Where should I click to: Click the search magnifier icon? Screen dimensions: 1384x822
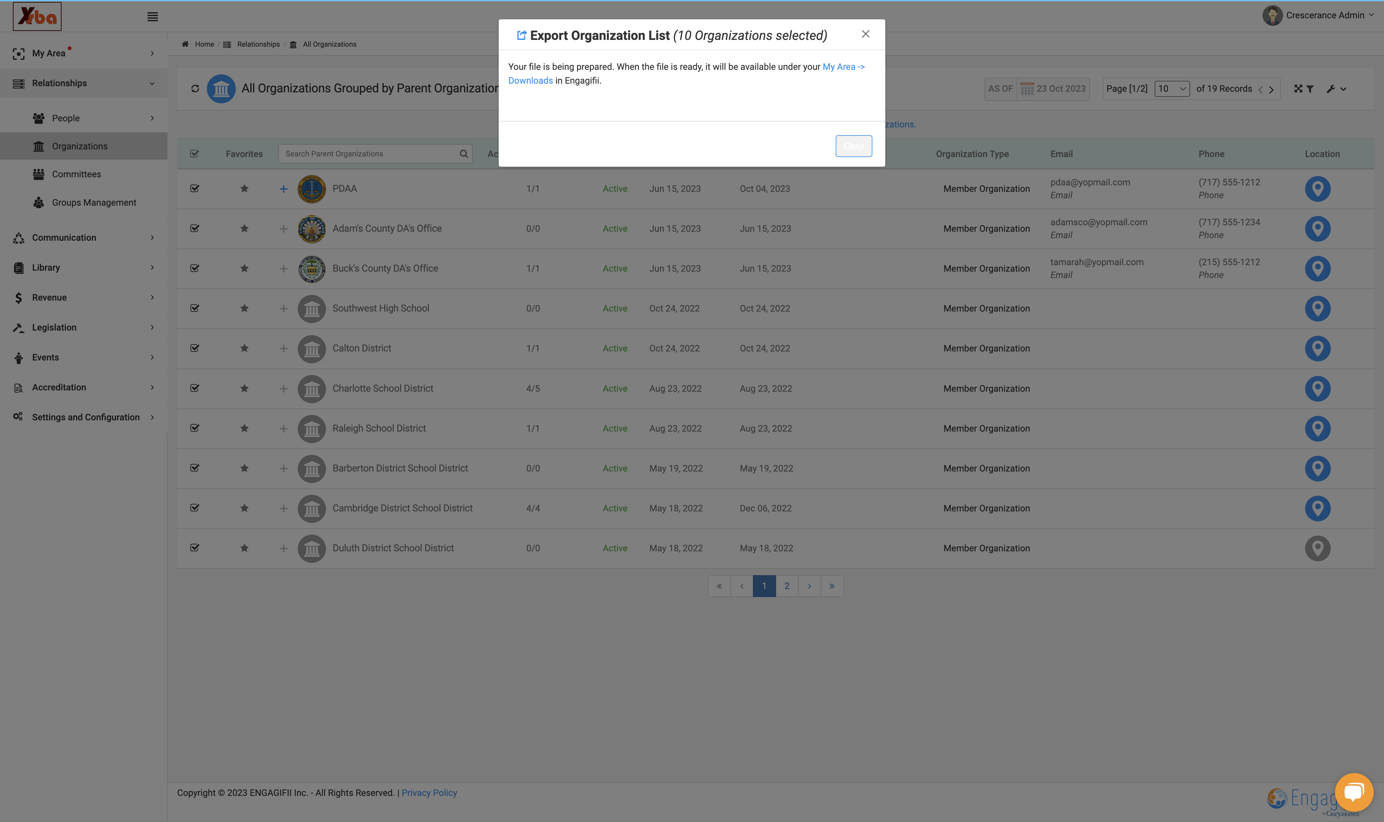pyautogui.click(x=464, y=154)
